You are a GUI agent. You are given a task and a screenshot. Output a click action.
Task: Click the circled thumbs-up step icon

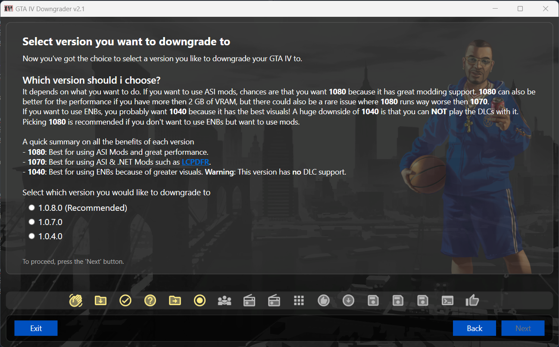pos(324,300)
